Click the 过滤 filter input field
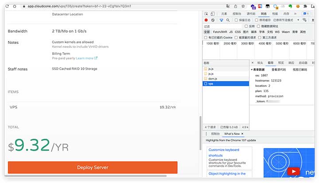The image size is (319, 183). [x=223, y=26]
